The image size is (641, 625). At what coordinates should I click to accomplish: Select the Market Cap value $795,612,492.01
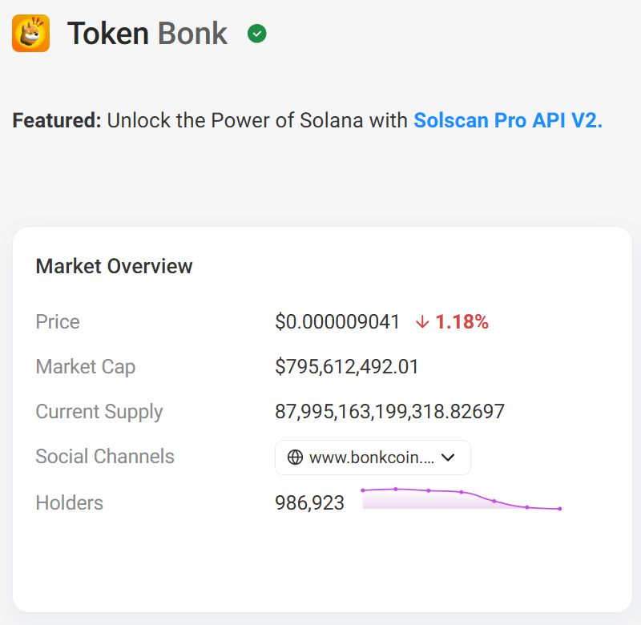click(346, 367)
